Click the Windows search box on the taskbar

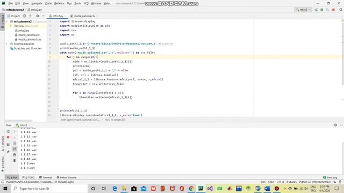click(x=49, y=188)
